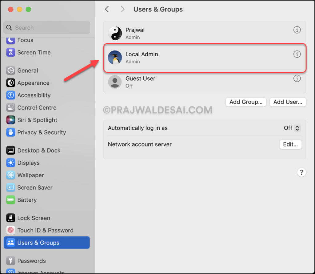The width and height of the screenshot is (315, 274).
Task: Select the "Guest User" name
Action: (140, 79)
